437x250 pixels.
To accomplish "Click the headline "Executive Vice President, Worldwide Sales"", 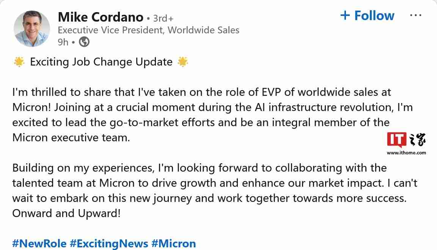I will pos(148,30).
